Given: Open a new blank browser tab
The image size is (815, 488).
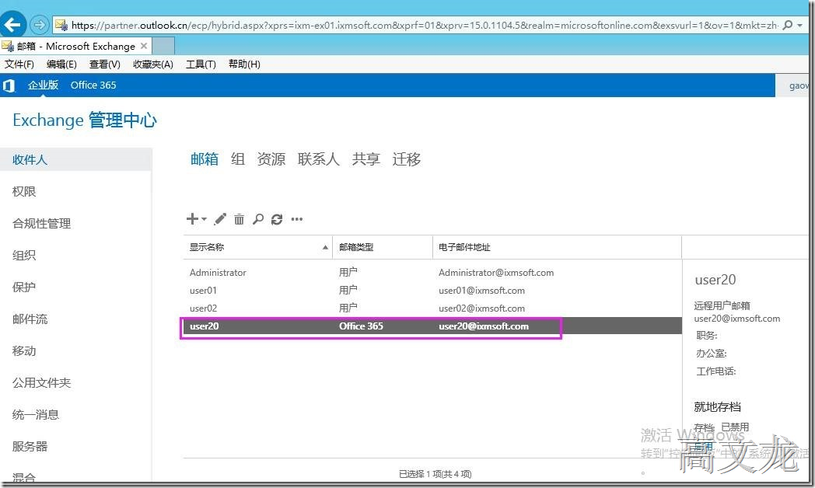Looking at the screenshot, I should (x=163, y=46).
